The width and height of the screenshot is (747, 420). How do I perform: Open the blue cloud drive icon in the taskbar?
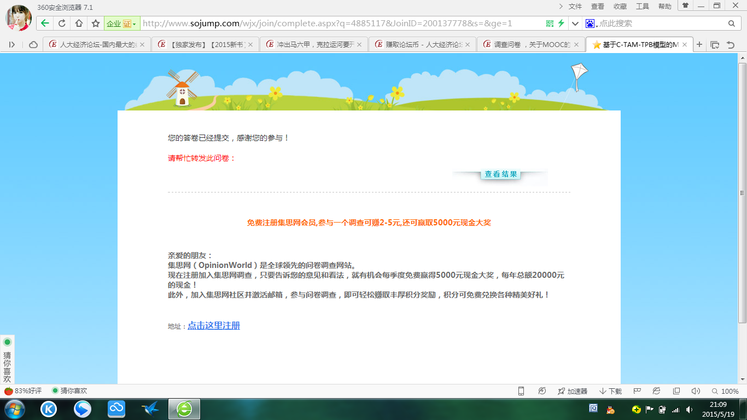(116, 409)
